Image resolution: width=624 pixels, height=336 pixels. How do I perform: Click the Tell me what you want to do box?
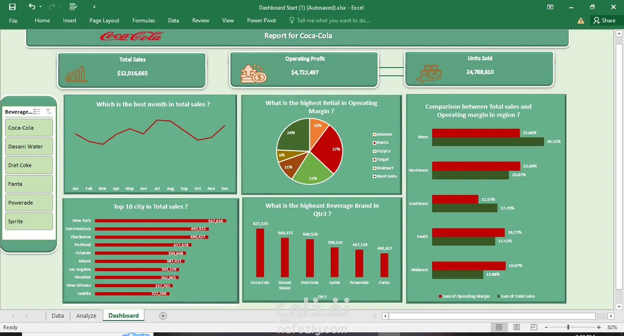point(329,21)
